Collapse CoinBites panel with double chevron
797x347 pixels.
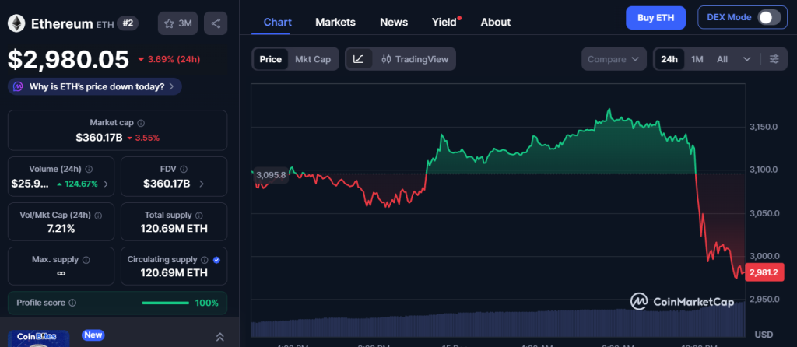pyautogui.click(x=220, y=337)
